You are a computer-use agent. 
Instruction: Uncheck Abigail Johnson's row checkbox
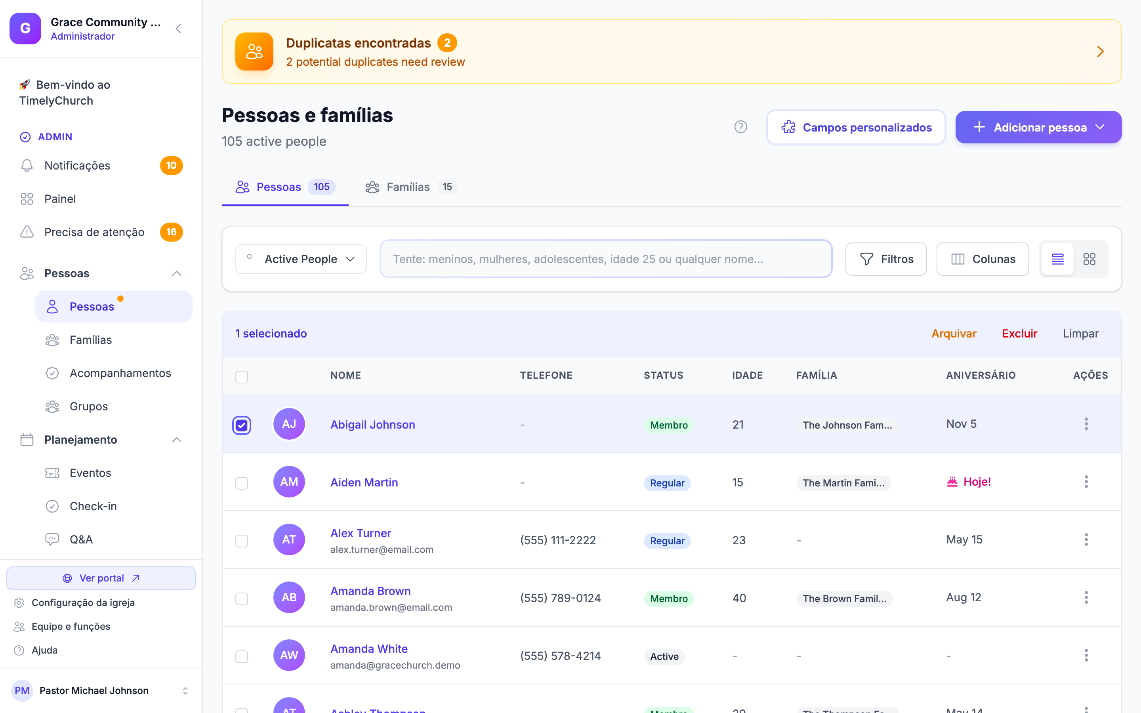point(241,425)
